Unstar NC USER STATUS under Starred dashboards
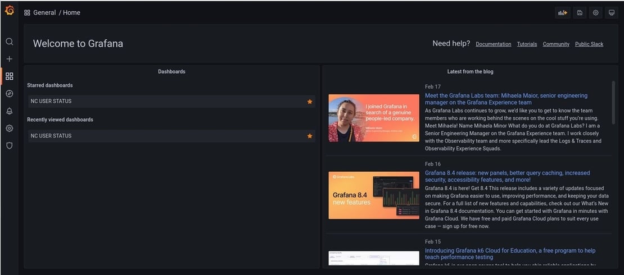 310,102
